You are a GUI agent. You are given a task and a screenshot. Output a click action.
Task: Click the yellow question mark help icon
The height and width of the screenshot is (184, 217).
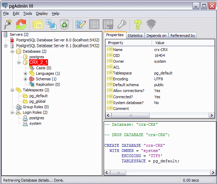[x=138, y=24]
